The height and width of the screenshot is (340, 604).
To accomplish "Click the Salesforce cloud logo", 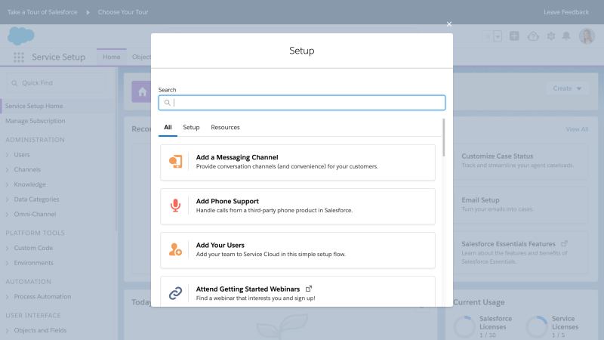I will click(21, 36).
